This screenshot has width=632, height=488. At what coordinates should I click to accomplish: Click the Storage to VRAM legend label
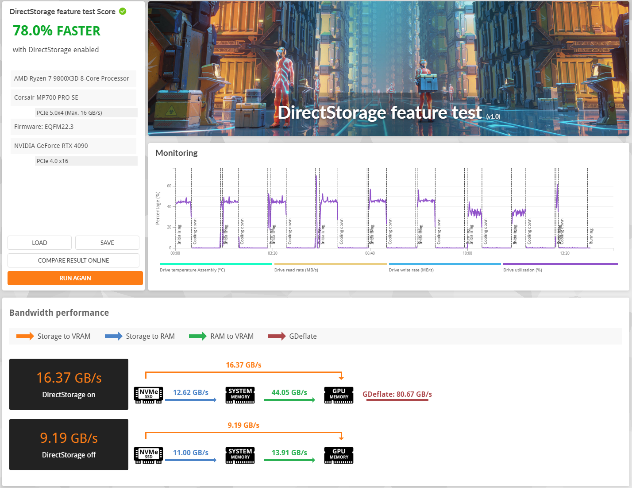click(64, 336)
